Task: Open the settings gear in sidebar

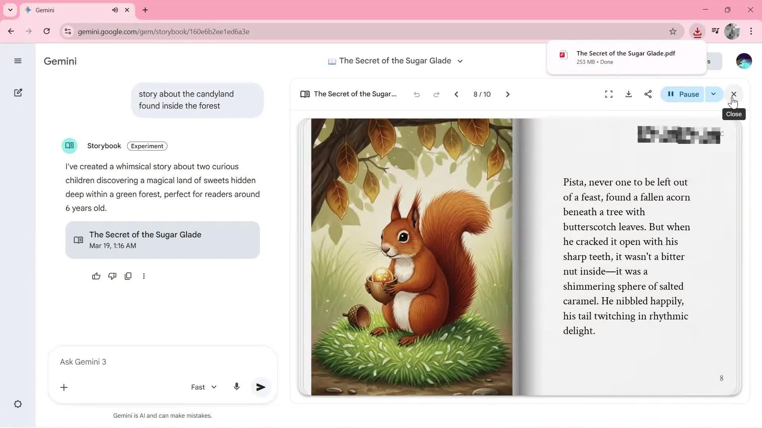Action: coord(18,404)
